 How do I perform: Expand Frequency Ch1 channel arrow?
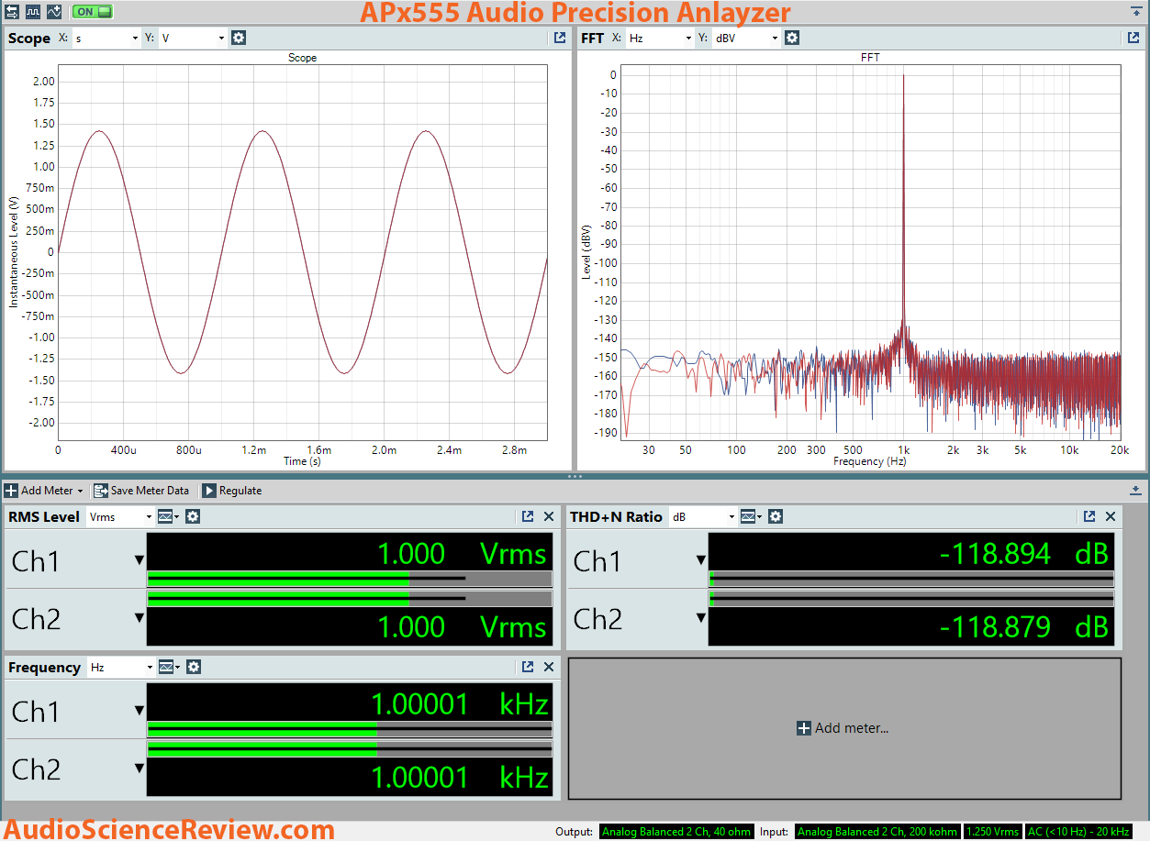140,711
